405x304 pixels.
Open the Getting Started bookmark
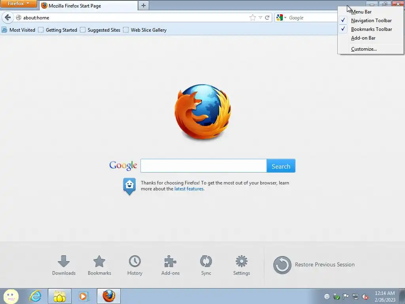click(x=58, y=30)
